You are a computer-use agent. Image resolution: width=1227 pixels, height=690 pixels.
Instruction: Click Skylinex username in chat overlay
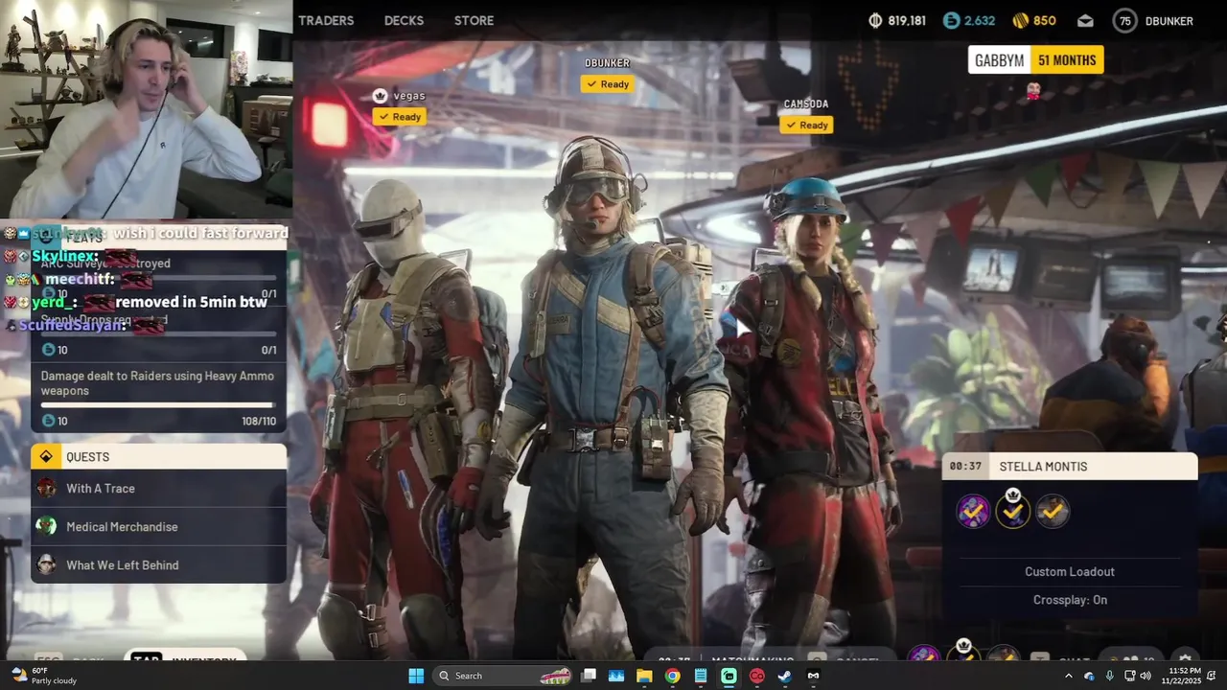click(x=64, y=257)
